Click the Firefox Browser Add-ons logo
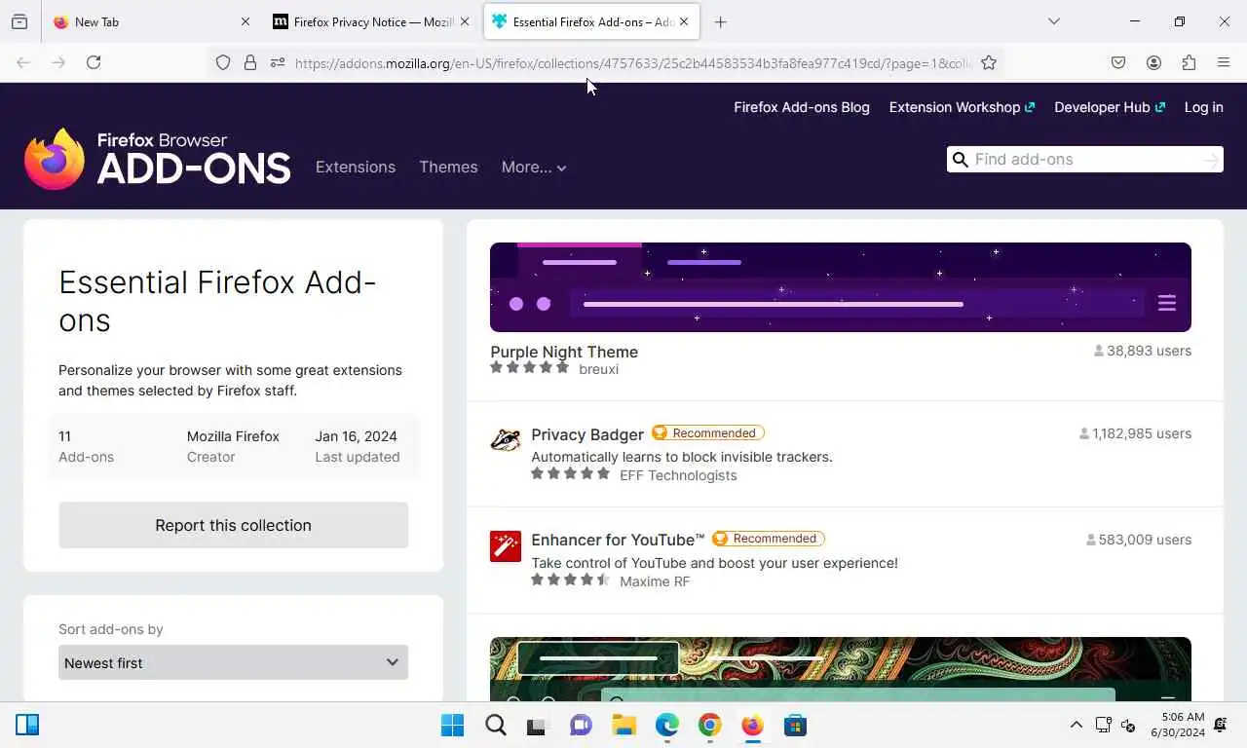This screenshot has height=748, width=1247. [158, 159]
